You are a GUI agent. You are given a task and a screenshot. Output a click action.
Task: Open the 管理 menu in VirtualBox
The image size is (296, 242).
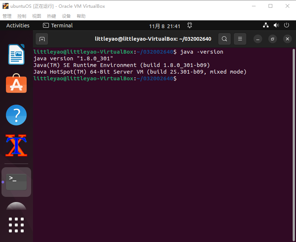tap(7, 16)
